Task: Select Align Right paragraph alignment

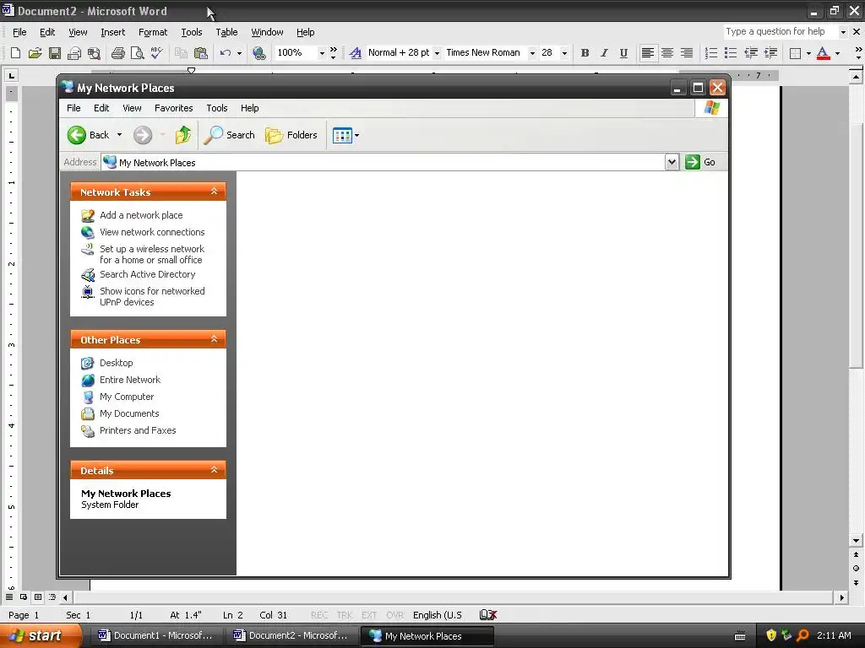Action: tap(686, 53)
